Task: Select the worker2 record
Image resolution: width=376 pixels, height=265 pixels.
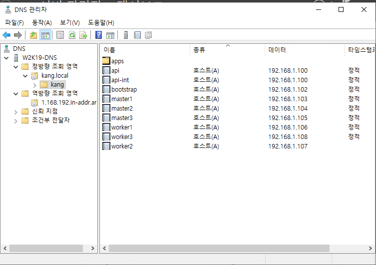Action: point(122,146)
